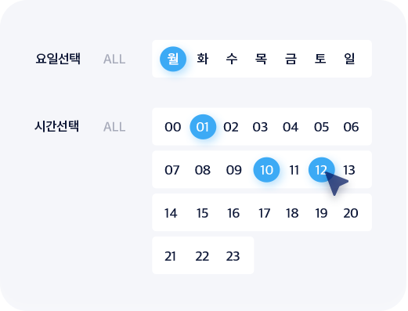Deselect the highlighted hour 01
The image size is (408, 311).
coord(203,127)
